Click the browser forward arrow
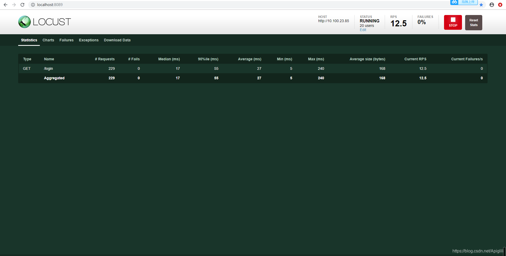Viewport: 506px width, 256px height. click(x=14, y=5)
